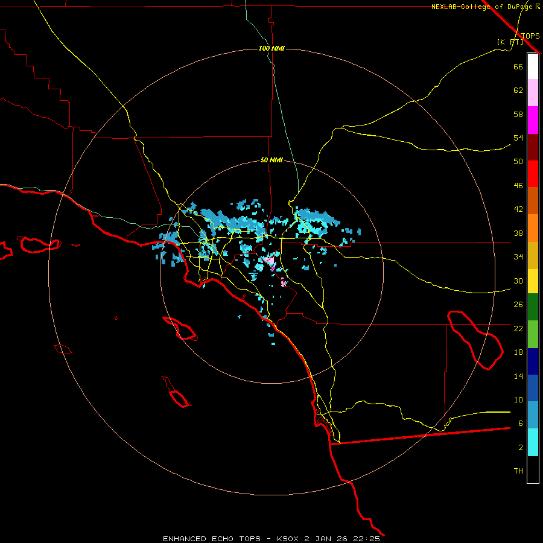Click the legend value "34"
This screenshot has height=543, width=543.
pyautogui.click(x=518, y=256)
